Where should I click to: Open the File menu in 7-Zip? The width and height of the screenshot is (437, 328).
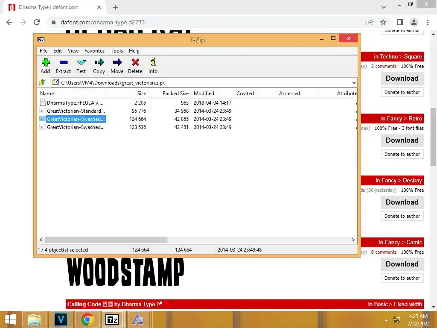[x=44, y=51]
